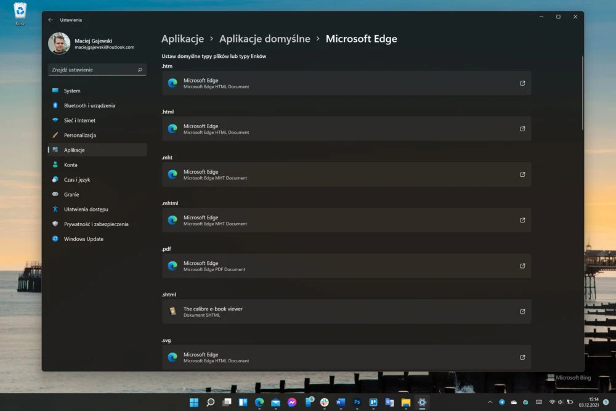Select Personalizacja in the sidebar

coord(97,135)
